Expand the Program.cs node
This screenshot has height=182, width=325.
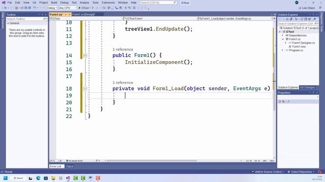coord(283,51)
